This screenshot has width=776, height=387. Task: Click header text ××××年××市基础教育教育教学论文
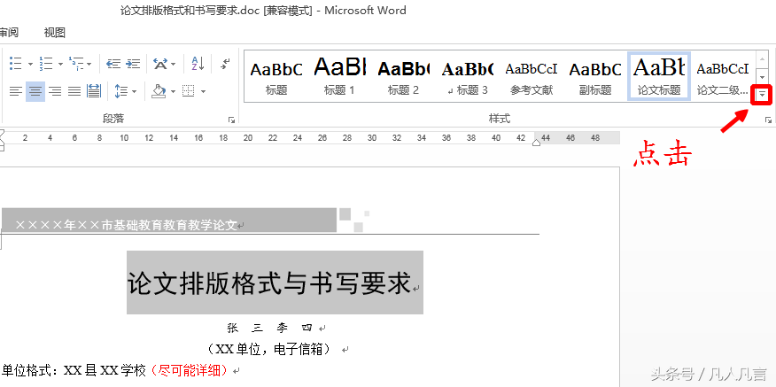126,225
